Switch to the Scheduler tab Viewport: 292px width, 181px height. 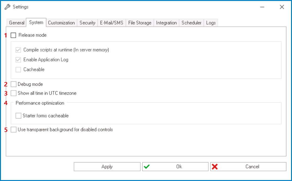191,23
